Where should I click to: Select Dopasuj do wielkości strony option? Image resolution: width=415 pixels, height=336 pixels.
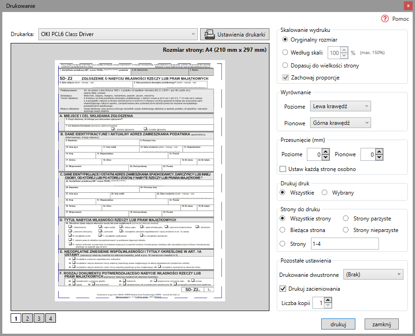[x=285, y=65]
